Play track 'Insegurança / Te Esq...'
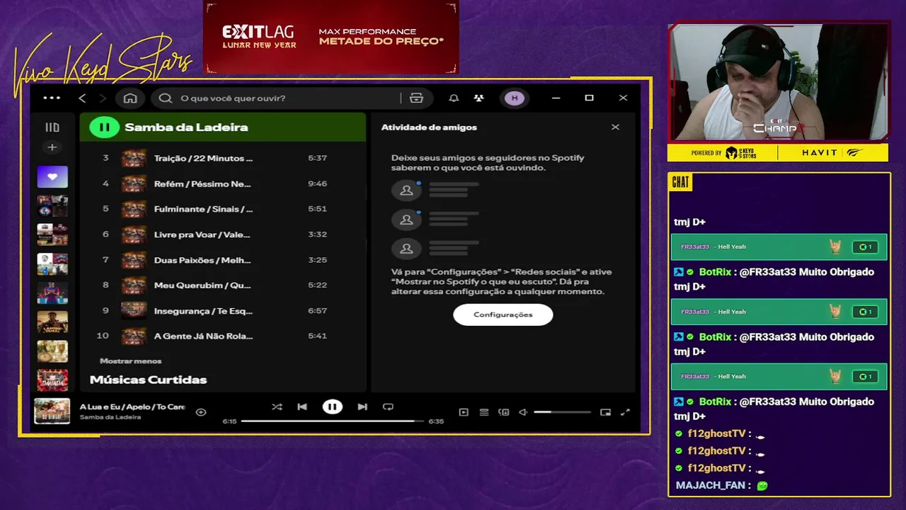Viewport: 906px width, 510px height. [x=203, y=310]
